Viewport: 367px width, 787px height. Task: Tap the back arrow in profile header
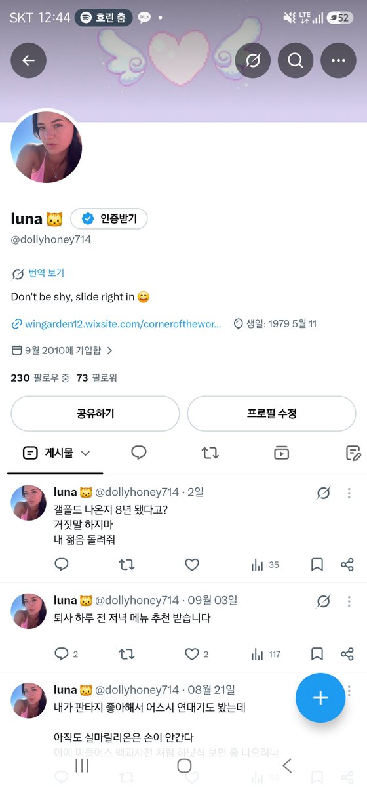point(28,60)
